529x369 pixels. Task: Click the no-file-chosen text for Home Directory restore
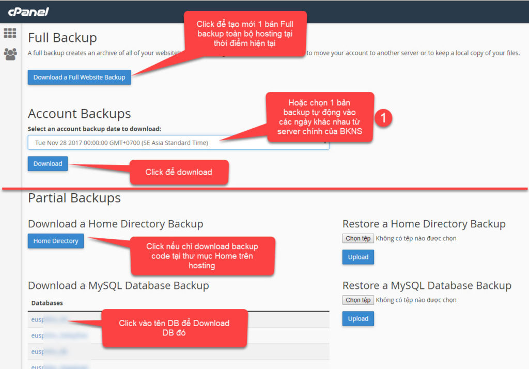pyautogui.click(x=416, y=238)
